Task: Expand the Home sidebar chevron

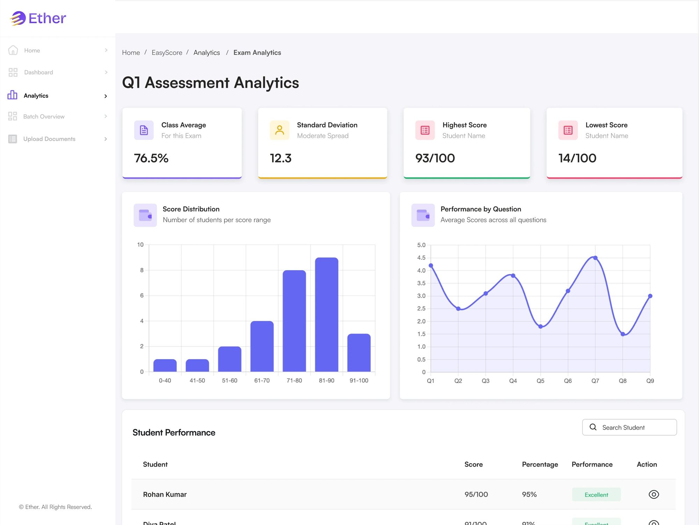Action: 106,50
